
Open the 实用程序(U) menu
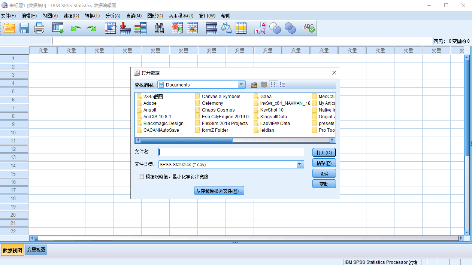(181, 16)
